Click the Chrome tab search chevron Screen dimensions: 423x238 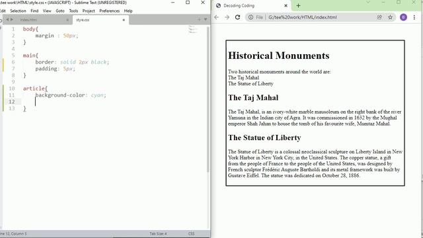368,3
